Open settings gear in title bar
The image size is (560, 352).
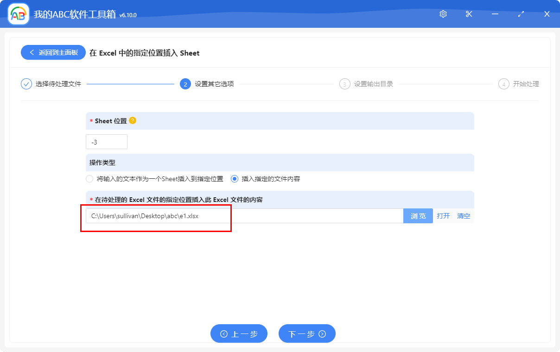[x=443, y=14]
